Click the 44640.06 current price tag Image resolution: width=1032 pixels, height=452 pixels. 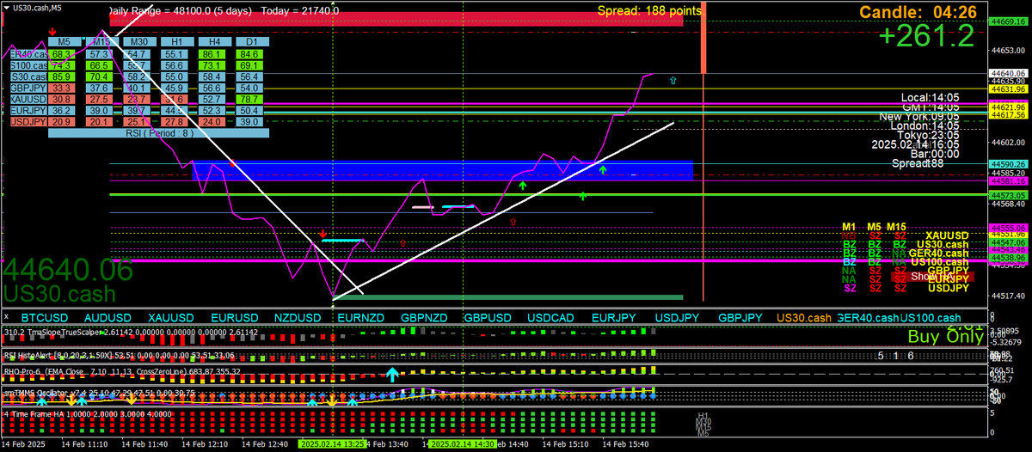click(1008, 74)
